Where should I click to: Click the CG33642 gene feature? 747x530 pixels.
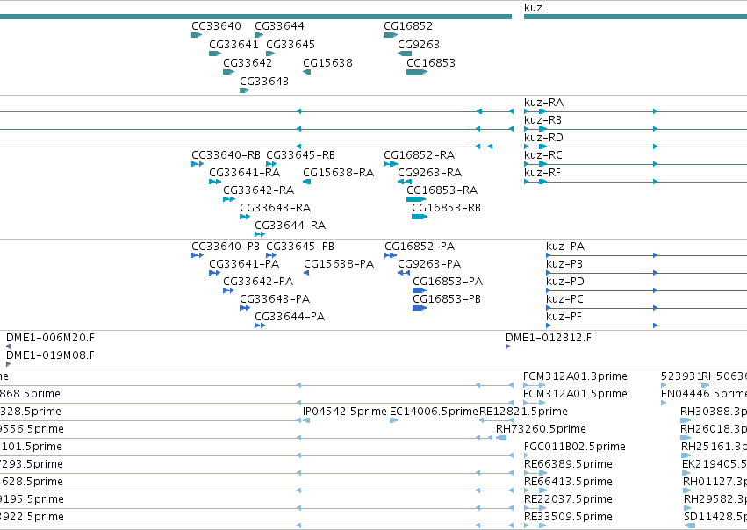229,72
